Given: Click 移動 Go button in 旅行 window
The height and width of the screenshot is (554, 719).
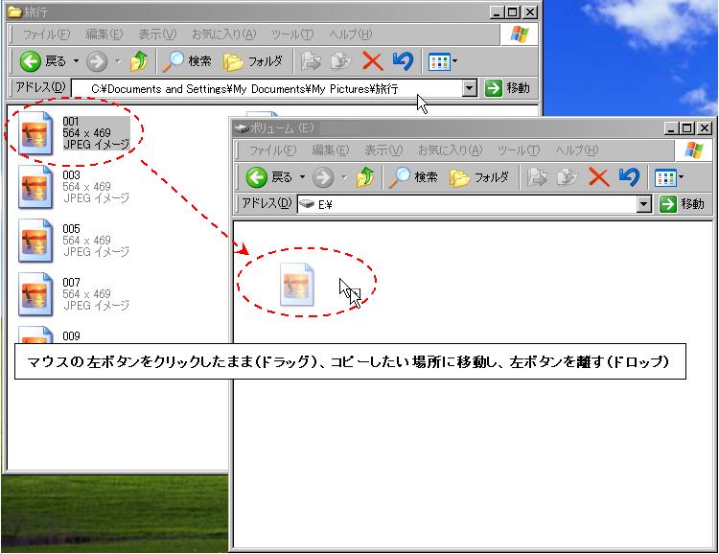Looking at the screenshot, I should pos(507,88).
